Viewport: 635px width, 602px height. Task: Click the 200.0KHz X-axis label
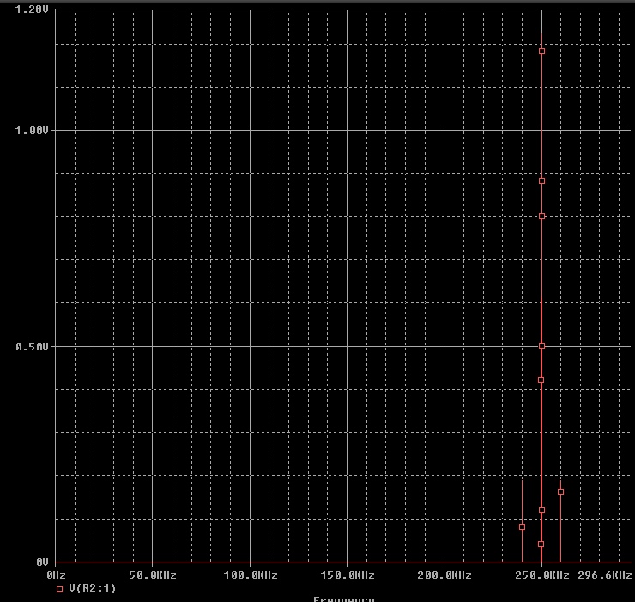444,575
